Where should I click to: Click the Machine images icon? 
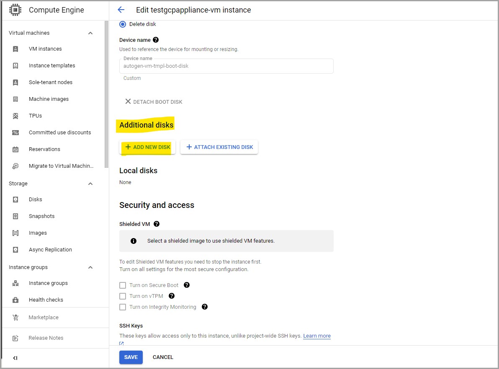[x=15, y=99]
